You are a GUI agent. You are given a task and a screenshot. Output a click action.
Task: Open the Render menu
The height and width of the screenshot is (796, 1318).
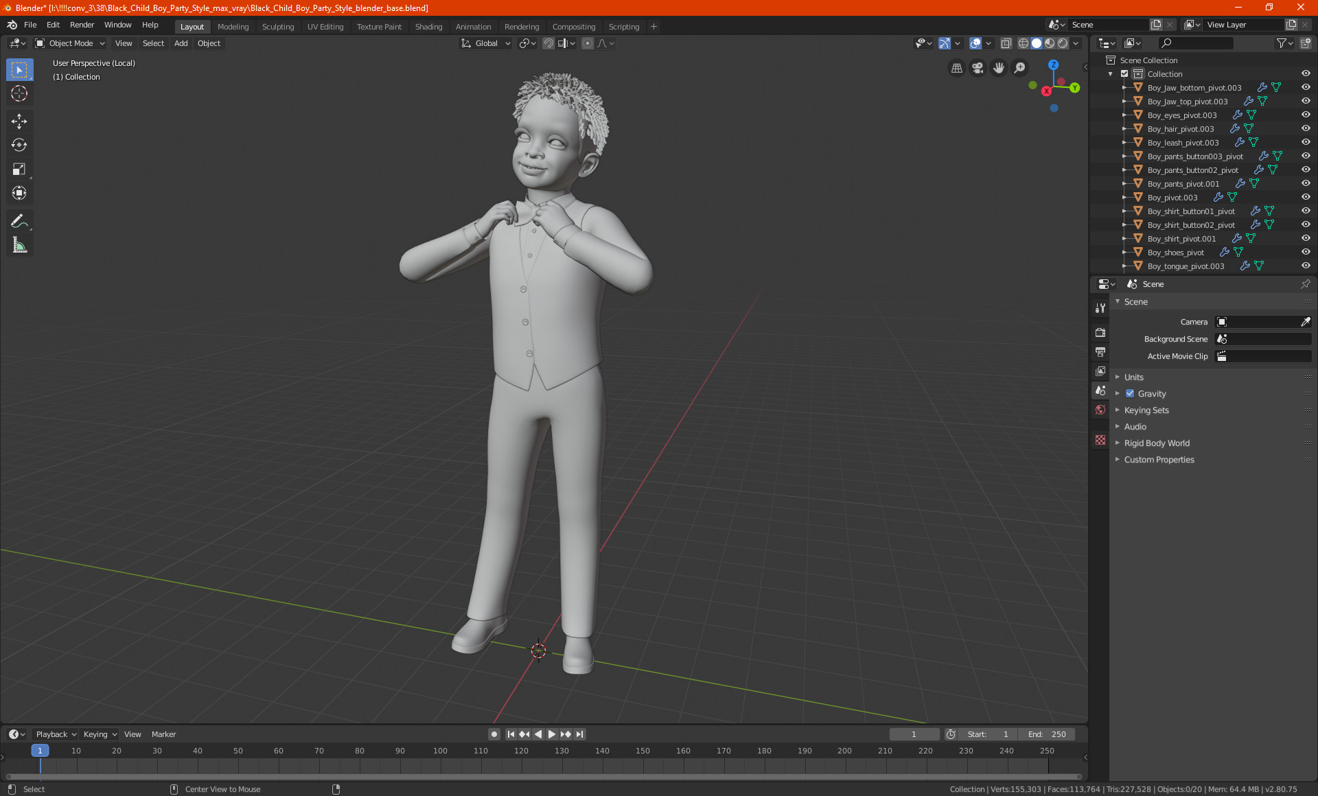tap(82, 25)
